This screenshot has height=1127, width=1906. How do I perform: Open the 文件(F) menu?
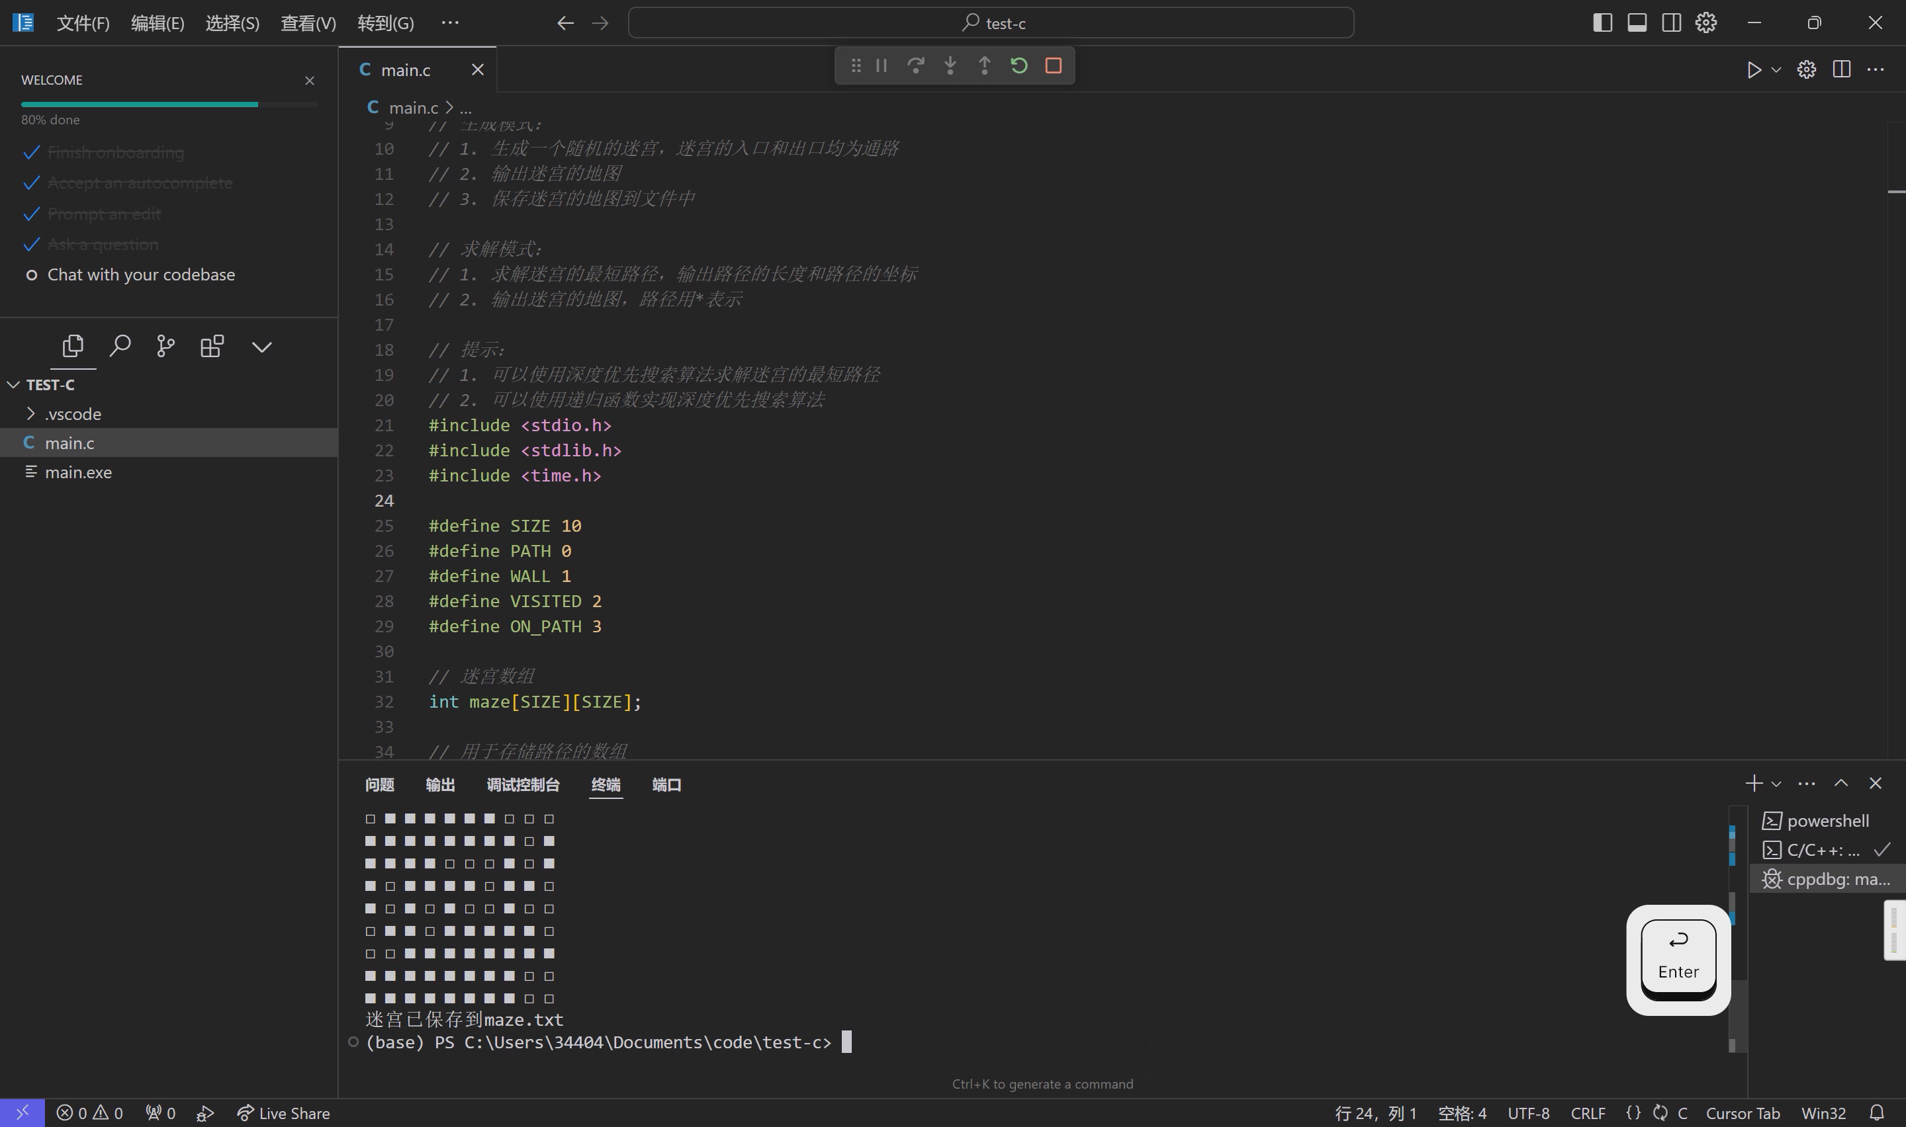pyautogui.click(x=83, y=22)
